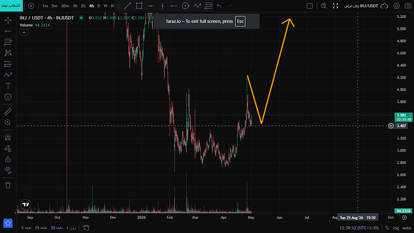Screen dimensions: 414x233
Task: Select the crosshair cursor tool in left sidebar
Action: coord(8,20)
